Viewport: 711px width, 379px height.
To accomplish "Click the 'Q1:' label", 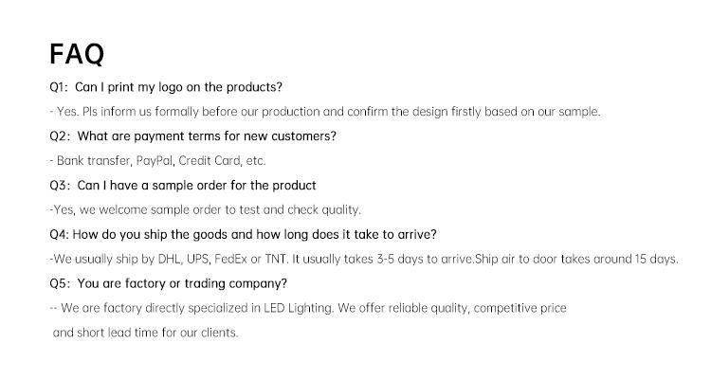I will 59,87.
